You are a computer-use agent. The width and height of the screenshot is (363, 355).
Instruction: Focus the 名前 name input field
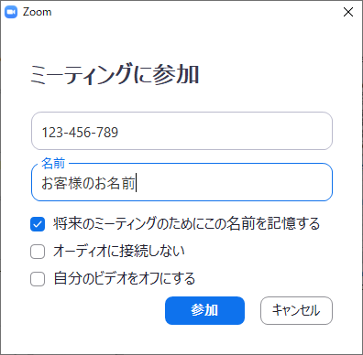[x=181, y=182]
